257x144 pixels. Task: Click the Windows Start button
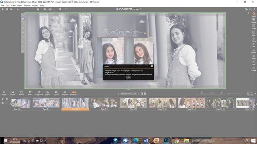(x=253, y=140)
